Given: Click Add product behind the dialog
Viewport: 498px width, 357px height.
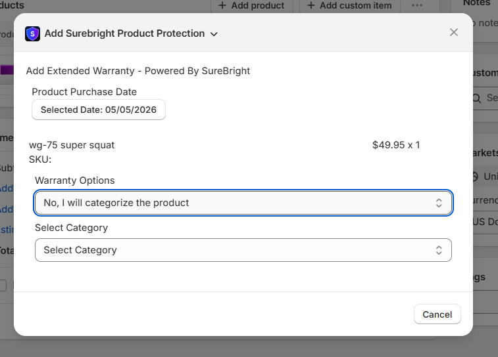Looking at the screenshot, I should [252, 6].
